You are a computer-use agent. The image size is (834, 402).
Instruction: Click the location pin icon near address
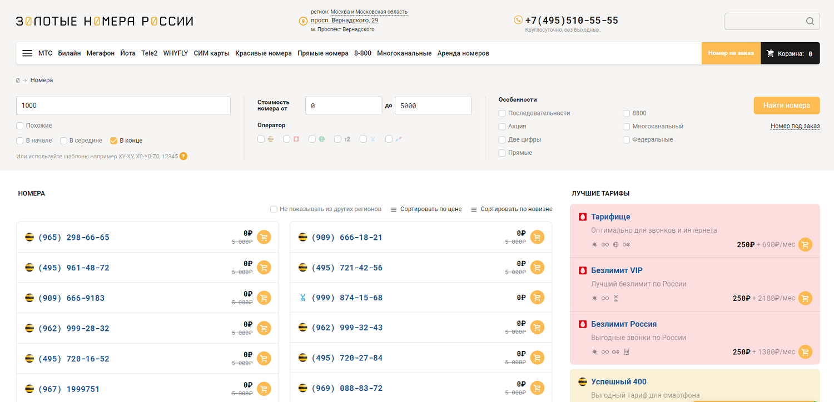click(x=303, y=21)
